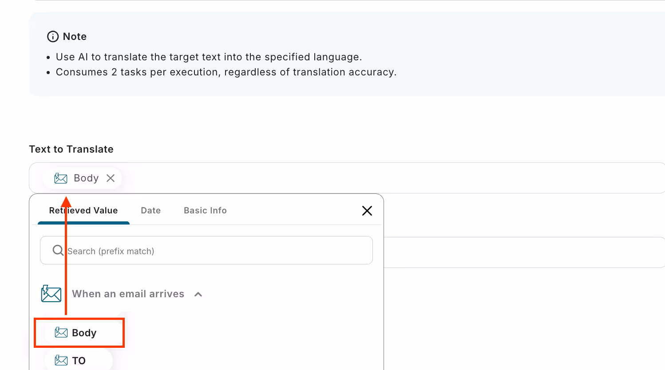Image resolution: width=665 pixels, height=370 pixels.
Task: Open the Date tab
Action: 151,211
